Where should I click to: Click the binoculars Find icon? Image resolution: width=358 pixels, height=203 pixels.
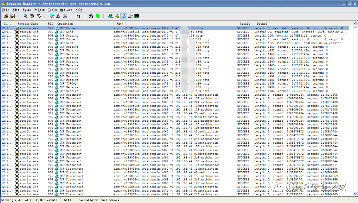tap(91, 16)
